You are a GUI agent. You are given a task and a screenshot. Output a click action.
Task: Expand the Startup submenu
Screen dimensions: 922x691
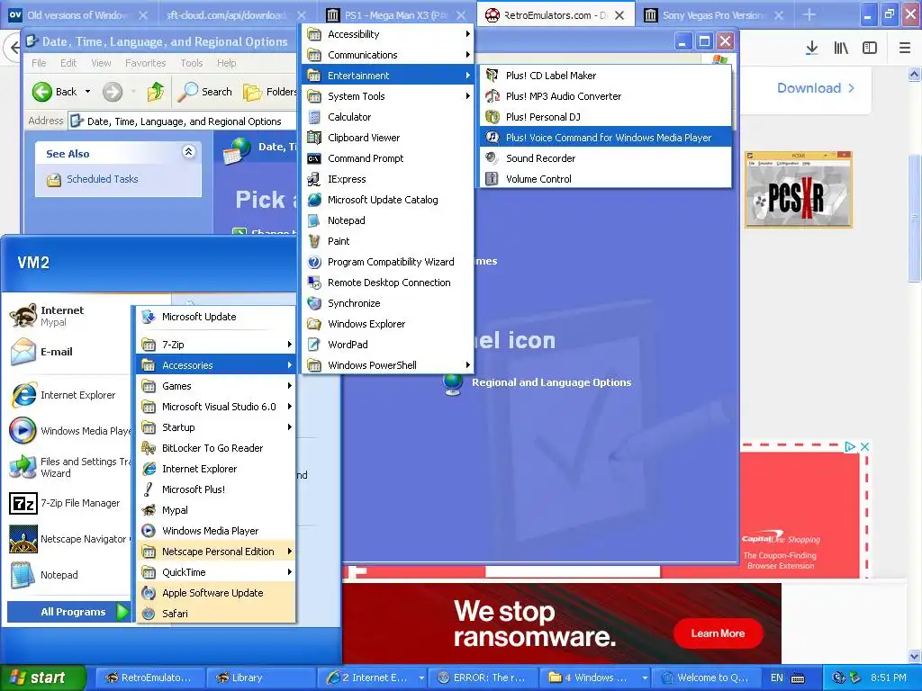pyautogui.click(x=216, y=427)
